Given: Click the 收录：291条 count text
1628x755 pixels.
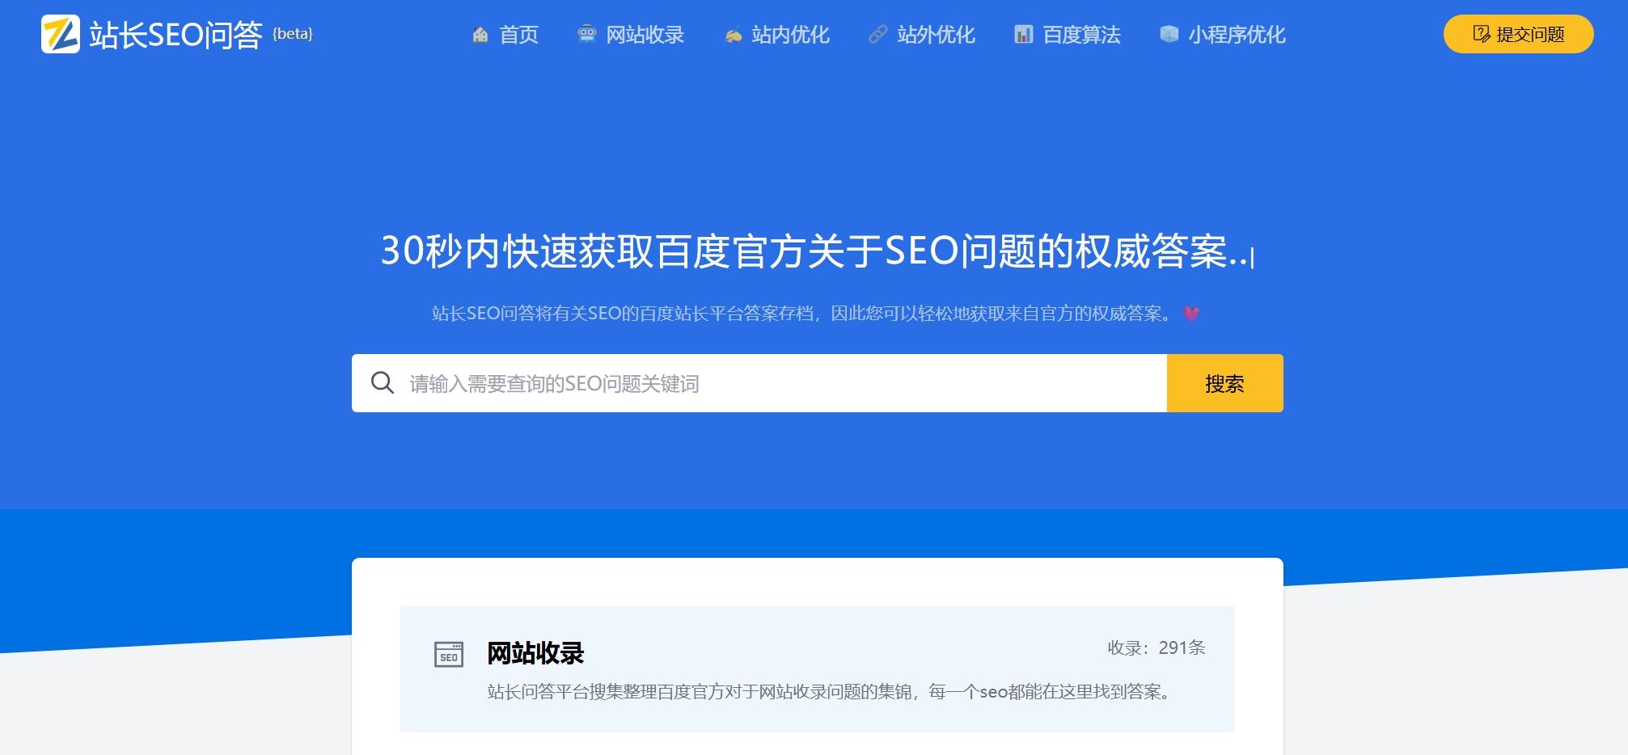Looking at the screenshot, I should [1157, 647].
